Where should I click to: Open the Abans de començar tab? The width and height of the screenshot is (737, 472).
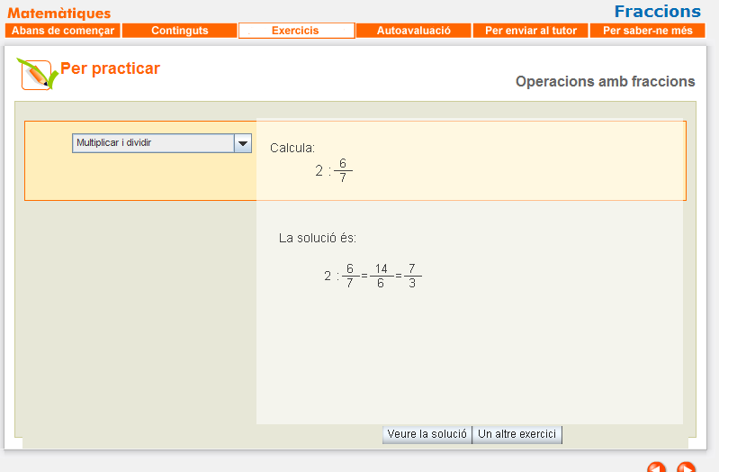coord(63,31)
